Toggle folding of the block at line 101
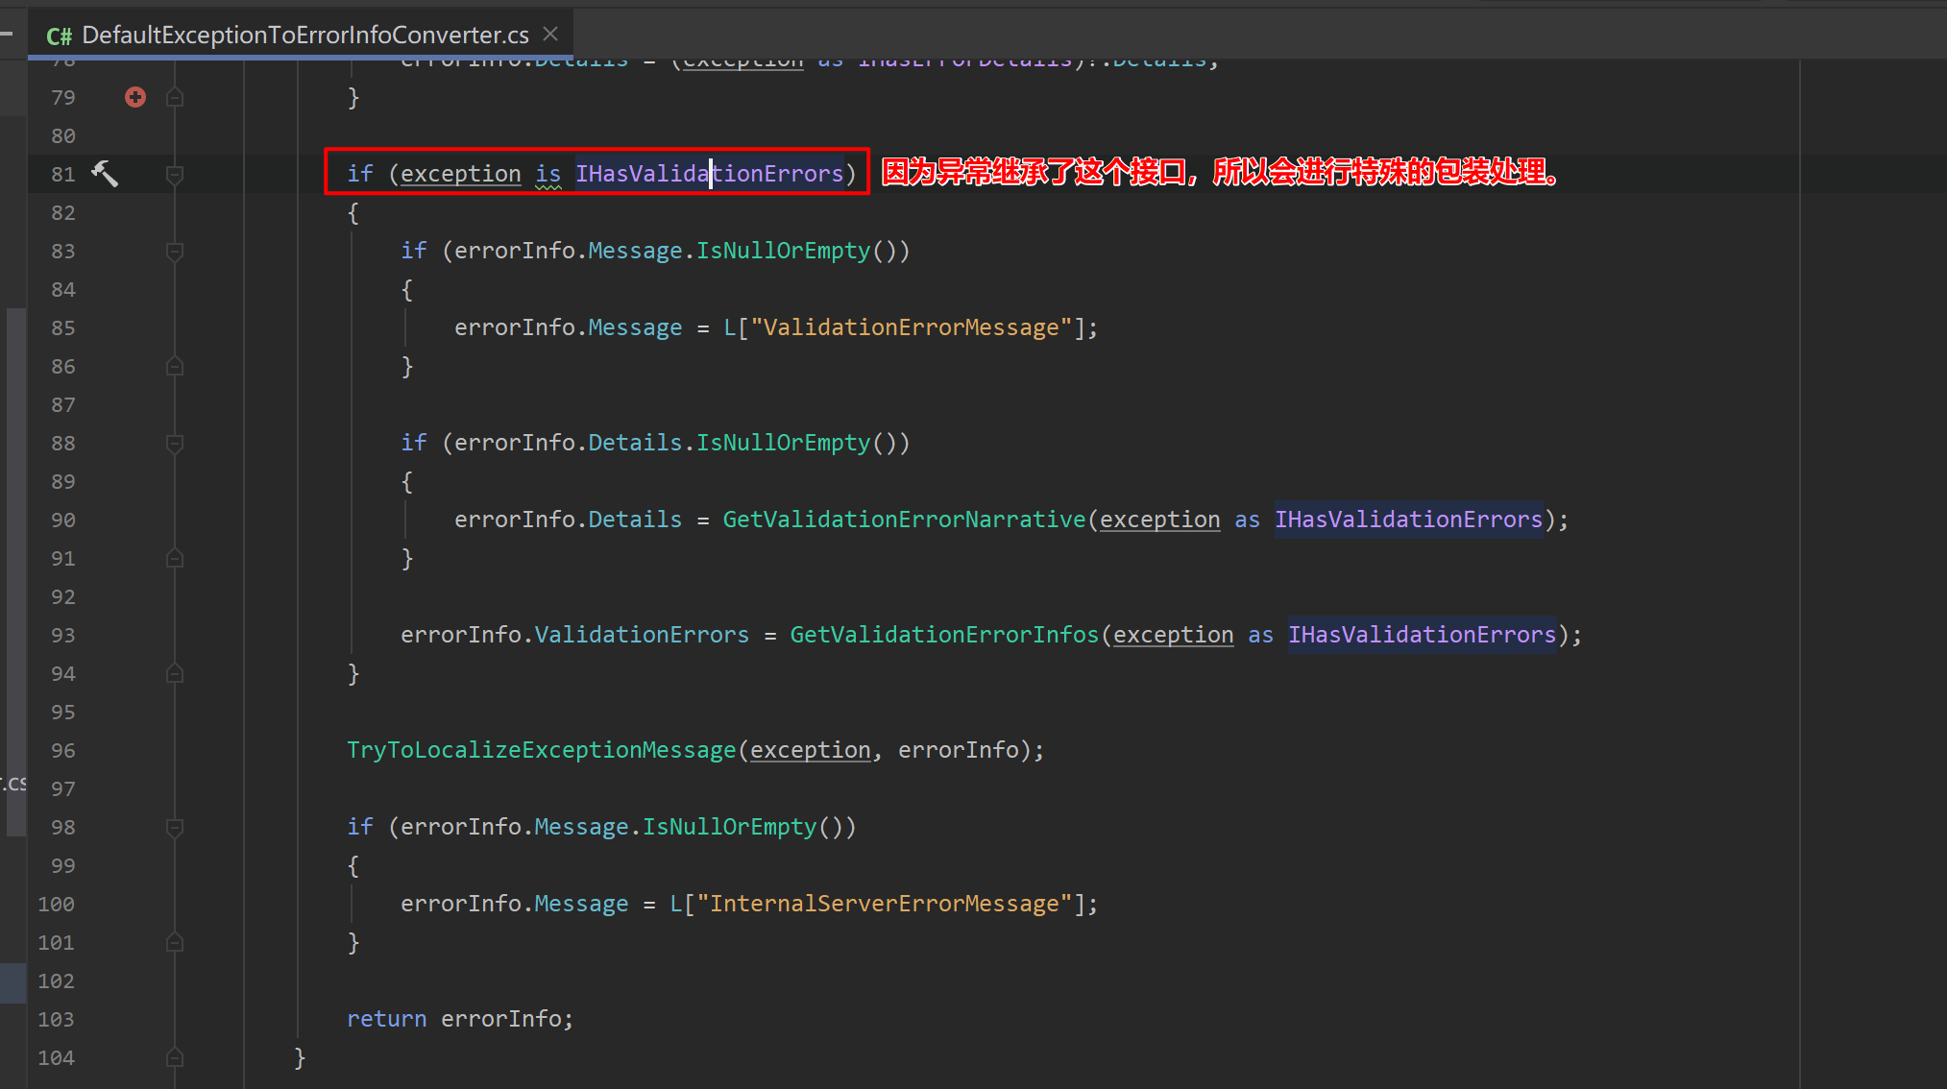 coord(175,942)
